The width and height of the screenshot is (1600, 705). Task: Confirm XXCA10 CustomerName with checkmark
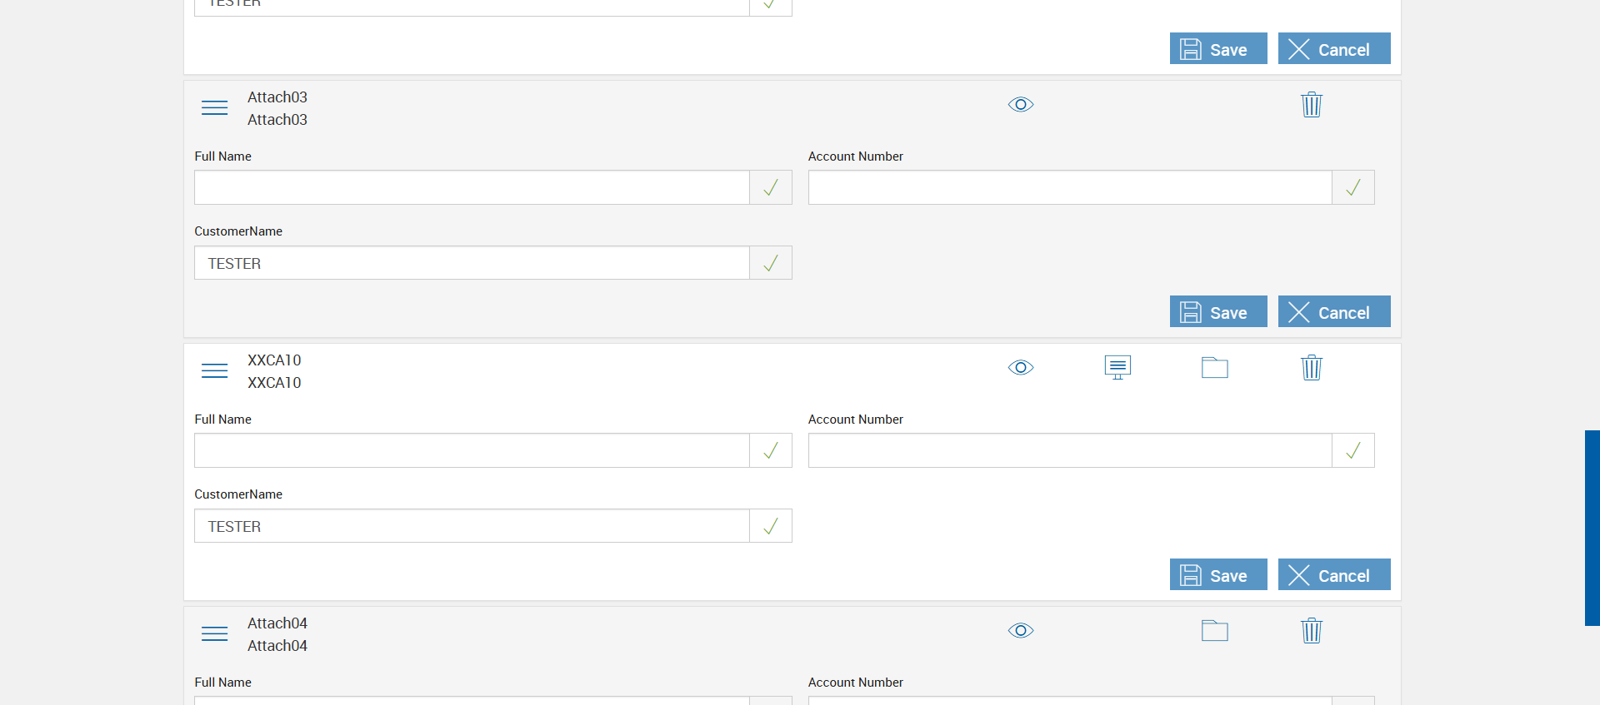click(x=771, y=526)
